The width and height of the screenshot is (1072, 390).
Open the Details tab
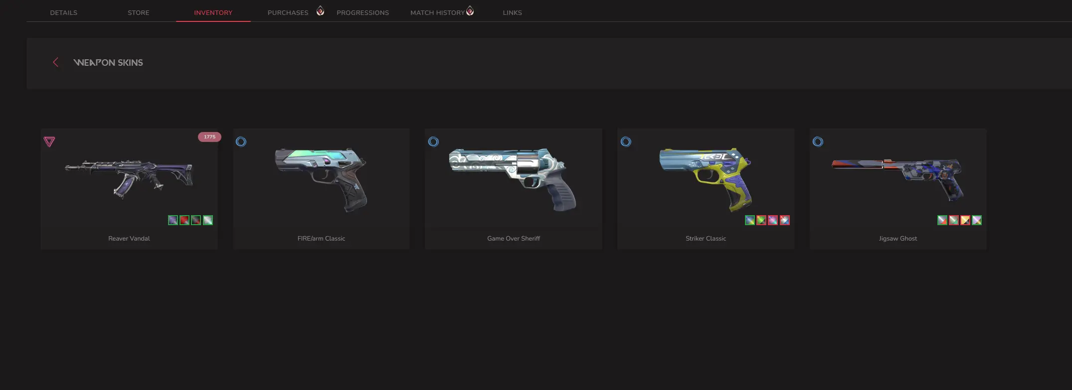[64, 12]
